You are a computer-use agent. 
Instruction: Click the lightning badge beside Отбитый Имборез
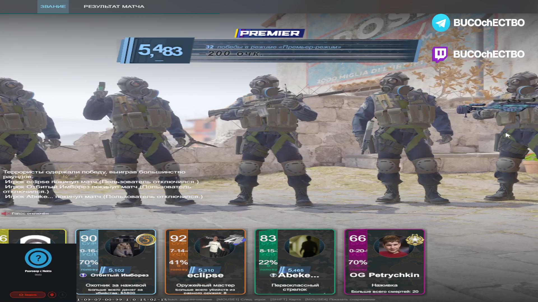pos(83,275)
